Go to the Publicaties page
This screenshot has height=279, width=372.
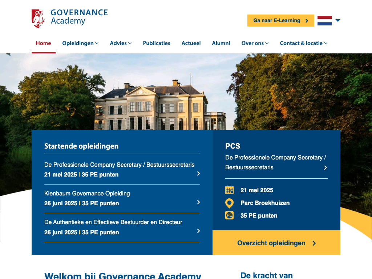[157, 43]
